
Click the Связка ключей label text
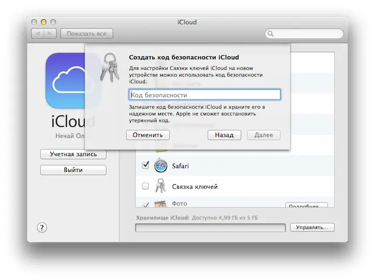point(195,187)
